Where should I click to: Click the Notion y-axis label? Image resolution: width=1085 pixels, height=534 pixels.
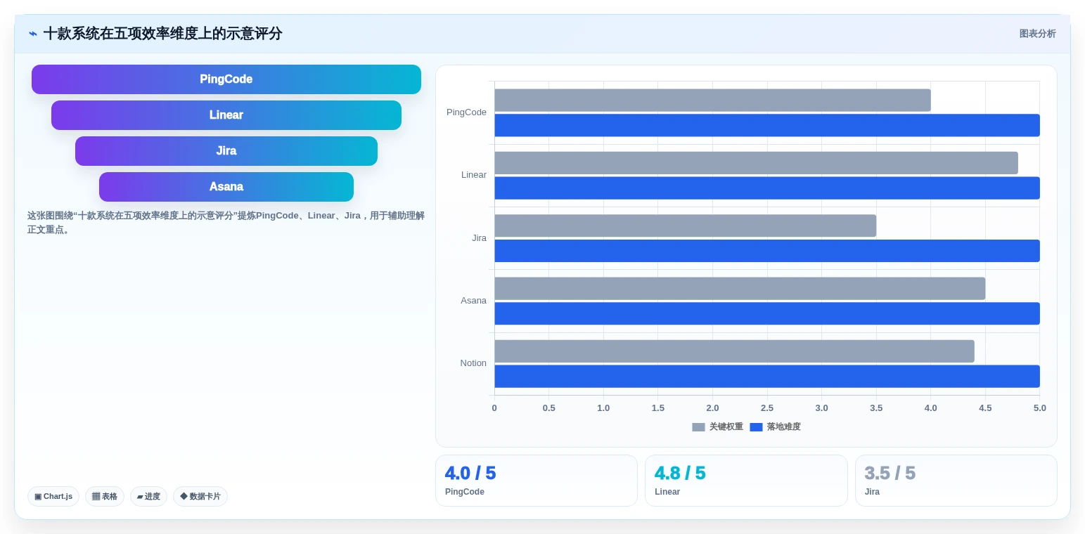(x=473, y=363)
